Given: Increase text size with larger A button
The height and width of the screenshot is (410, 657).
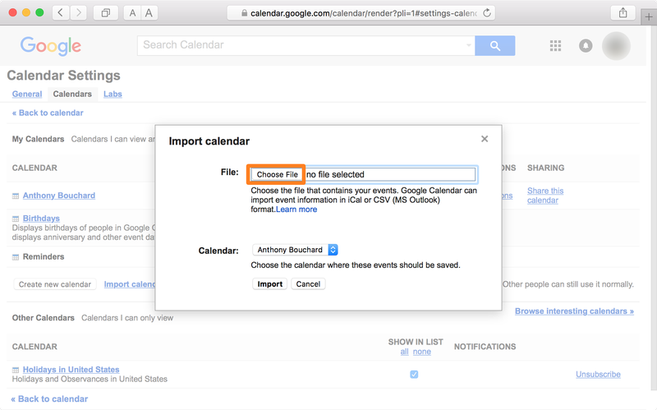Looking at the screenshot, I should point(149,13).
